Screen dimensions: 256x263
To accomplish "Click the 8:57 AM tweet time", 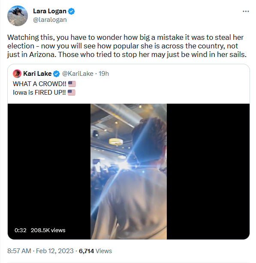I will tap(19, 251).
